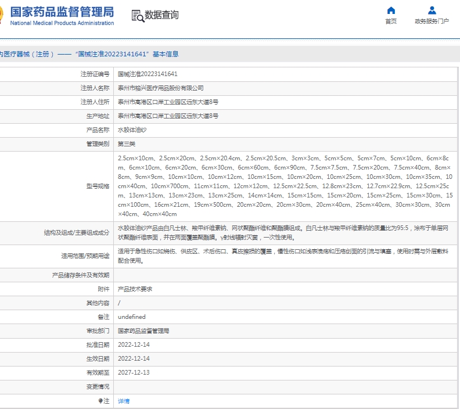Select registration number value 国械注准20223141641
Viewport: 460px width, 413px height.
[x=148, y=74]
